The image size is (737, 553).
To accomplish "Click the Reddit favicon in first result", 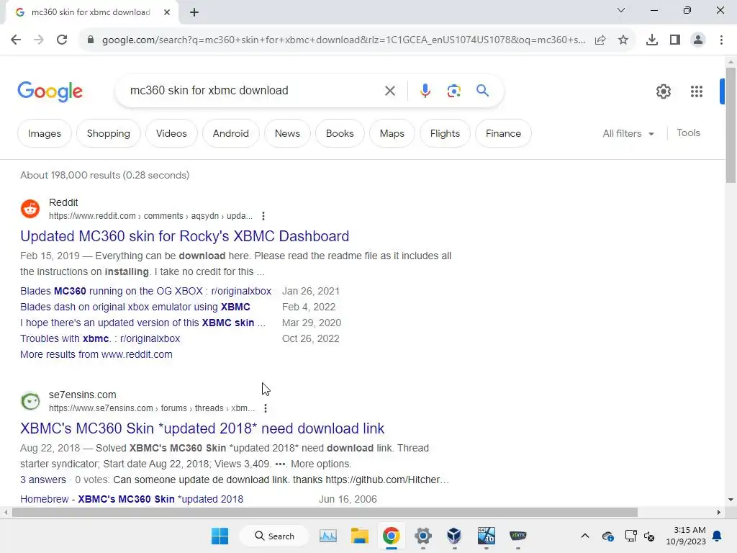I will (x=30, y=209).
